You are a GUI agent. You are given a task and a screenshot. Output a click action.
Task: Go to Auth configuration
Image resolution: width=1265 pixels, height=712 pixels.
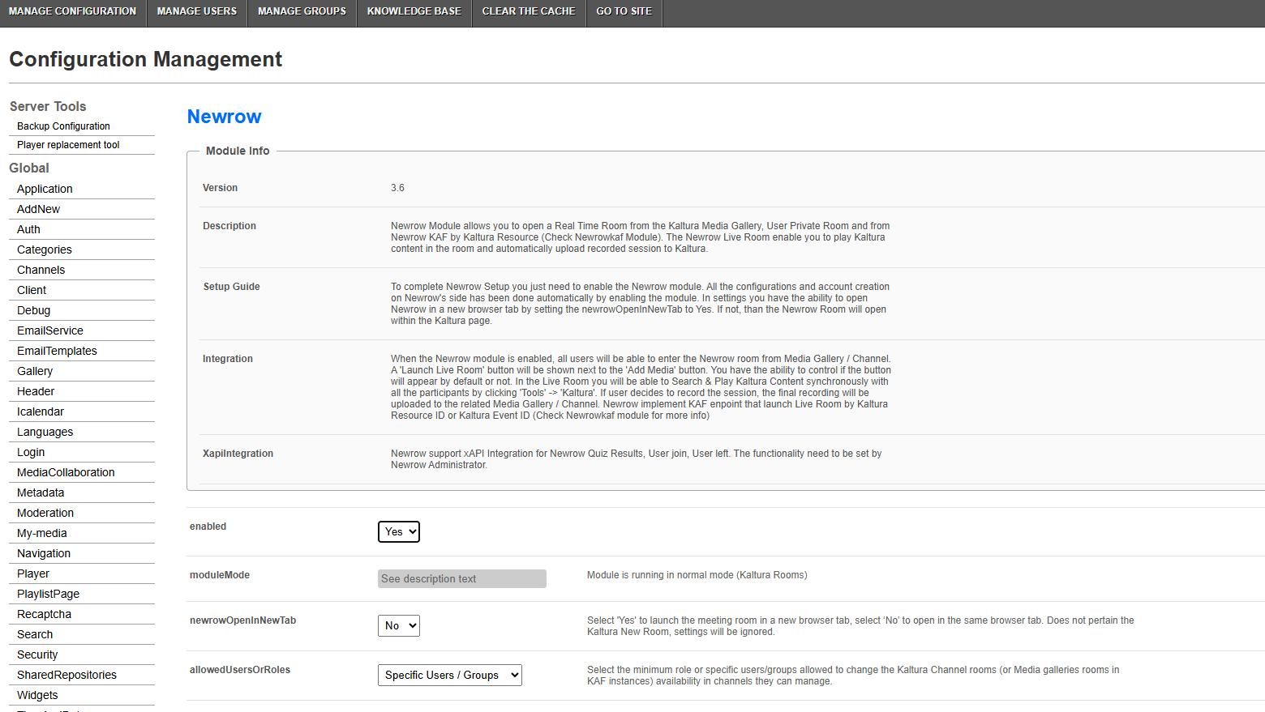pos(28,229)
